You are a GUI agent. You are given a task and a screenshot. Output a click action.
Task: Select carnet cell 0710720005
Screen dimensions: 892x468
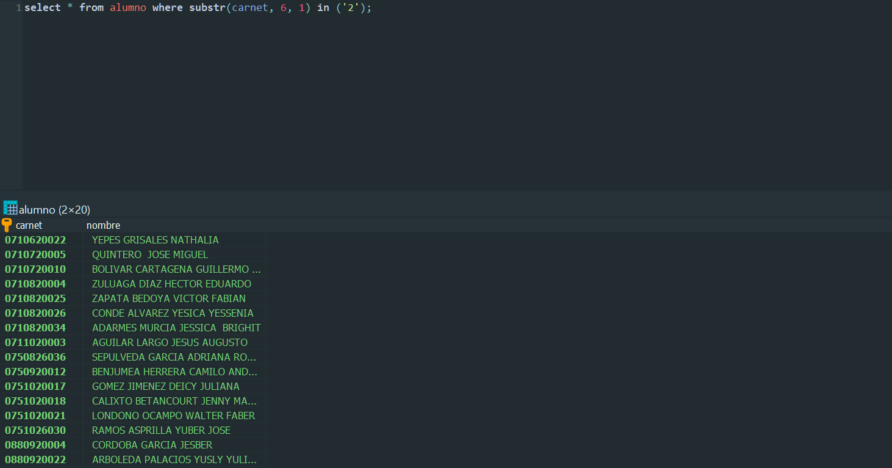[x=35, y=254]
